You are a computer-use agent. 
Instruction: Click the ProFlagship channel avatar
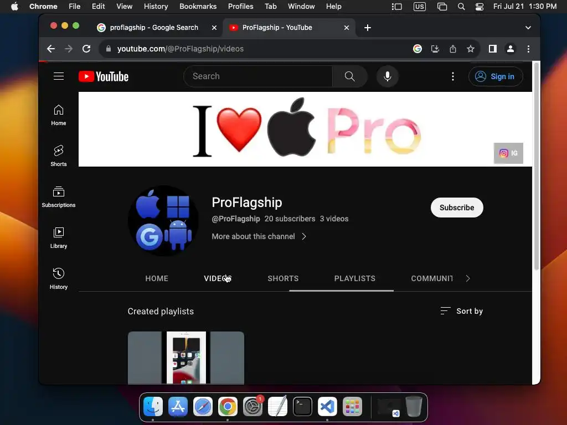(163, 221)
